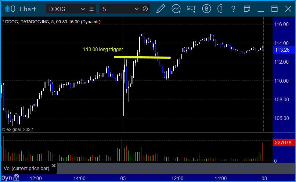Click the volume axis 0 label

pos(276,161)
